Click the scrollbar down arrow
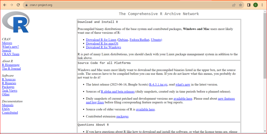 coord(265,131)
